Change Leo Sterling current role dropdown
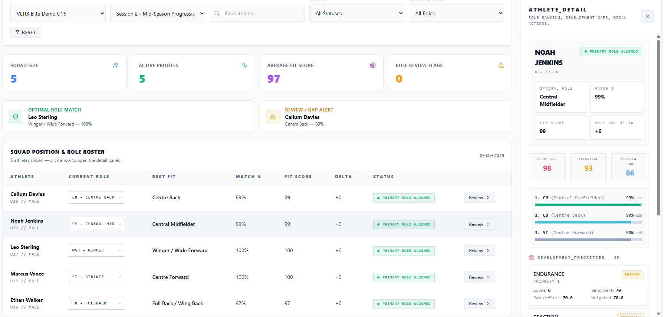664x317 pixels. tap(96, 250)
